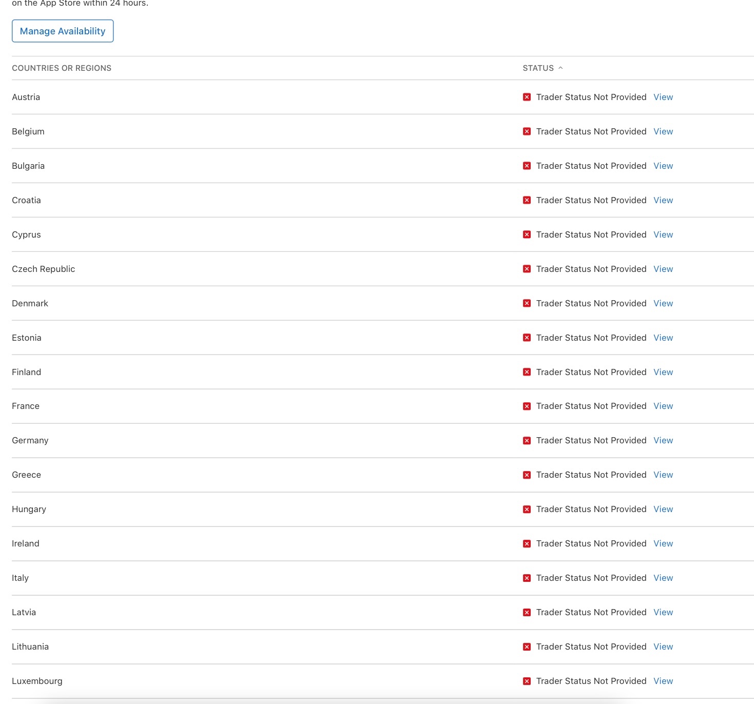Screen dimensions: 754x704
Task: Select the Latvia country name
Action: [x=24, y=612]
